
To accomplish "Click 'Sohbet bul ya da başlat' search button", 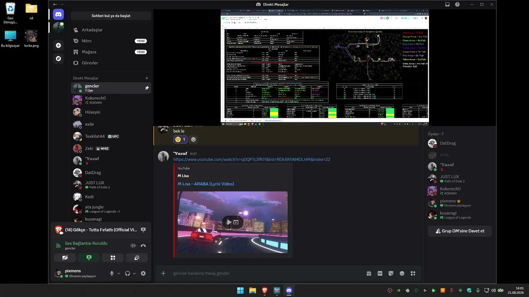I will [111, 16].
